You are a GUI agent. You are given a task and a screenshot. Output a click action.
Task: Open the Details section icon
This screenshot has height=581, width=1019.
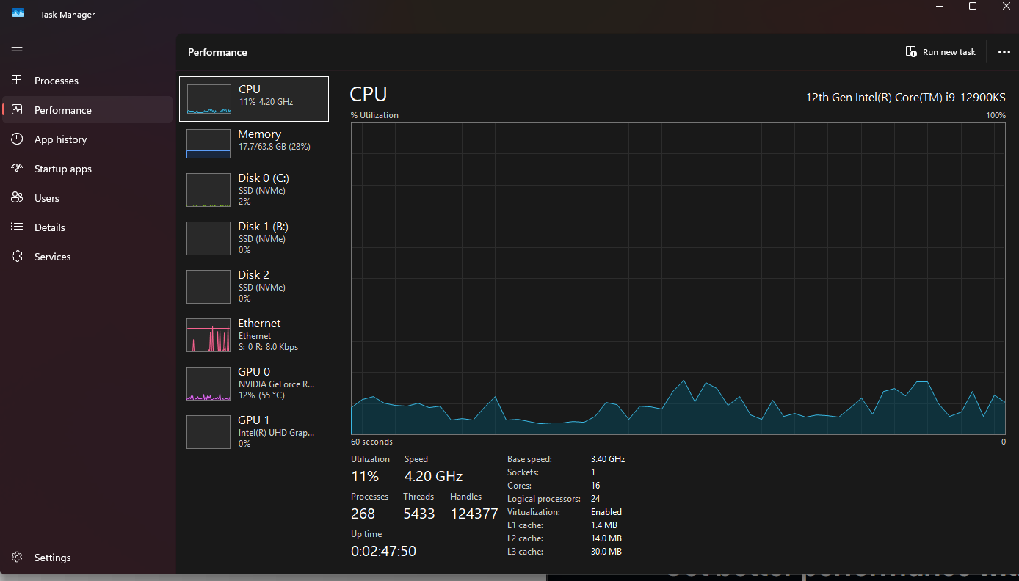(16, 227)
